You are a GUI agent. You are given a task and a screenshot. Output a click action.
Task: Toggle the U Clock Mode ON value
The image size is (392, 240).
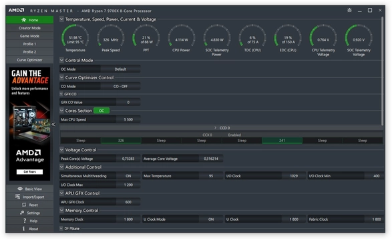click(211, 219)
